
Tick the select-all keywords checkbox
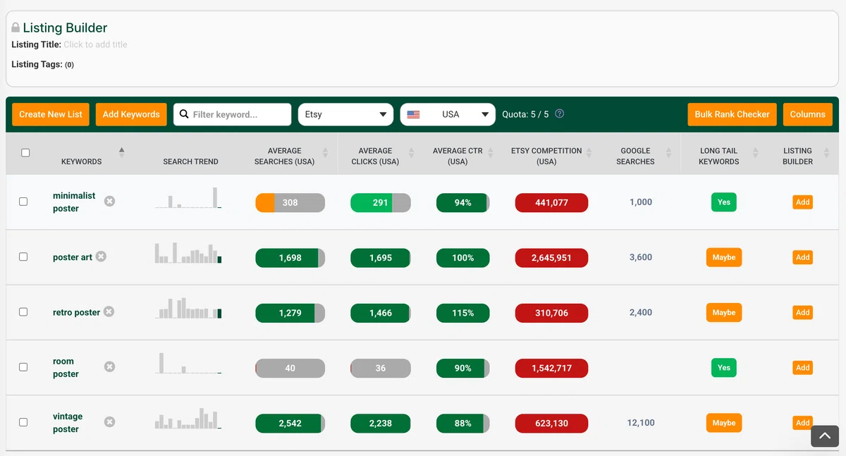tap(25, 152)
